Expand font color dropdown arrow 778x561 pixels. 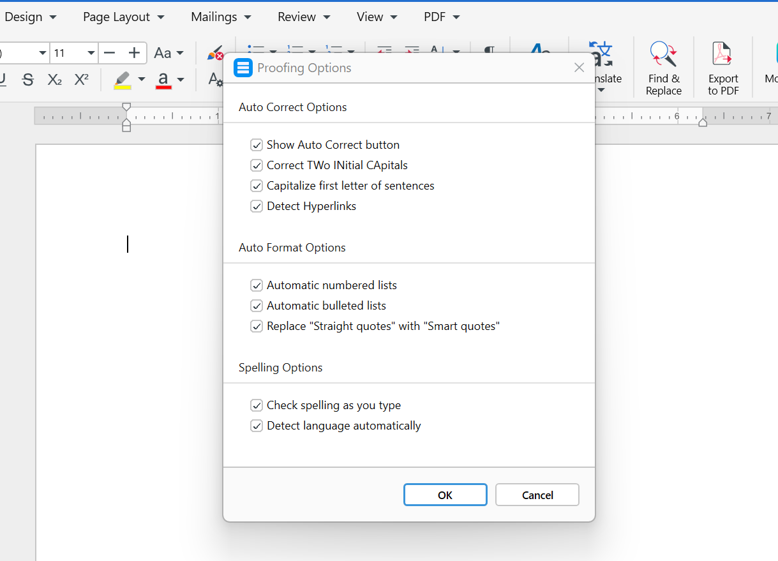181,80
